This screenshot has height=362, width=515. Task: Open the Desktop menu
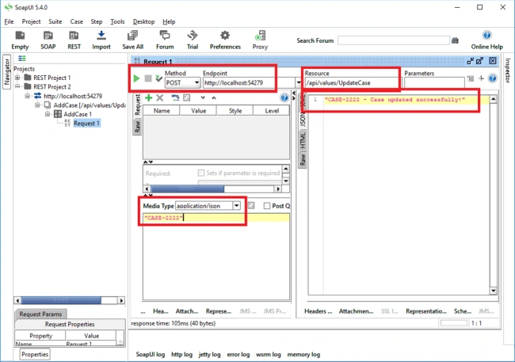[143, 21]
